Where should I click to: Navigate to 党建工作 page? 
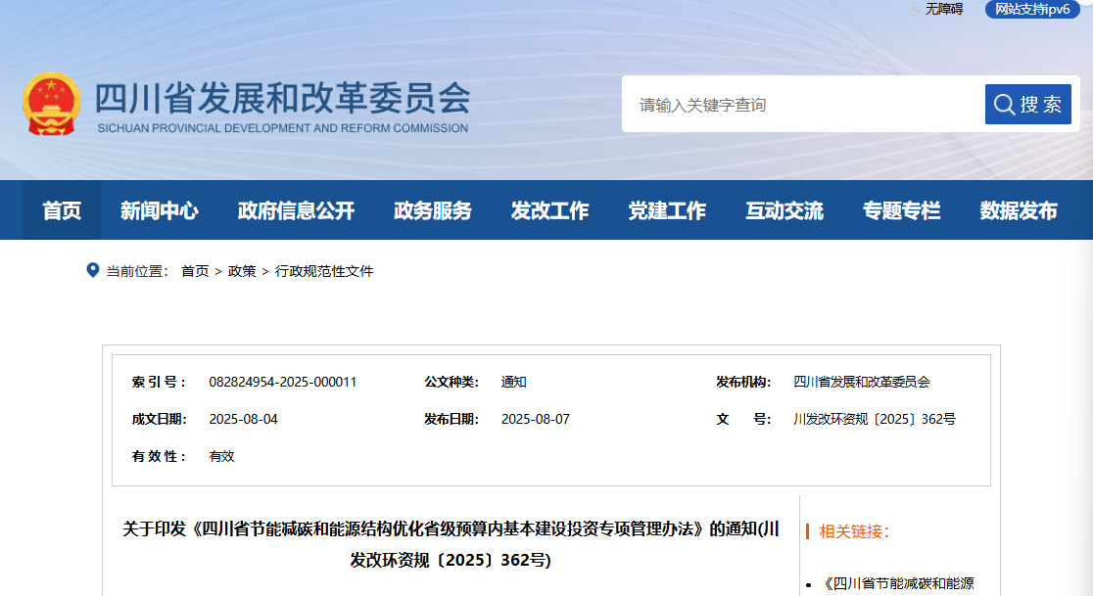coord(667,210)
